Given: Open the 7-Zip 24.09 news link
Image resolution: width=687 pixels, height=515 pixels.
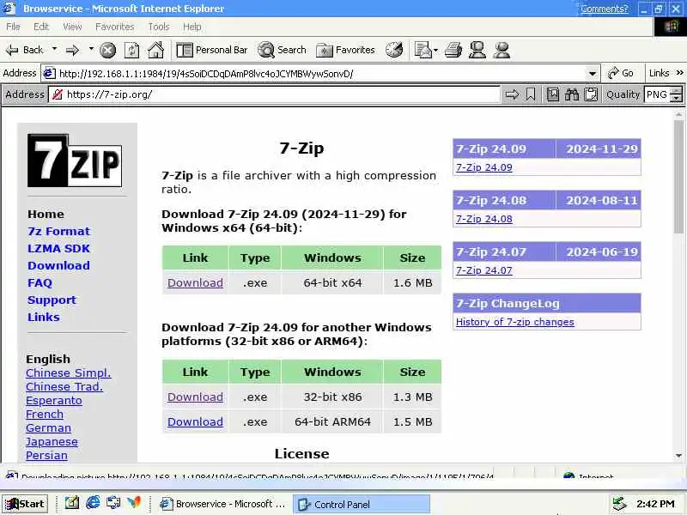Looking at the screenshot, I should (483, 167).
